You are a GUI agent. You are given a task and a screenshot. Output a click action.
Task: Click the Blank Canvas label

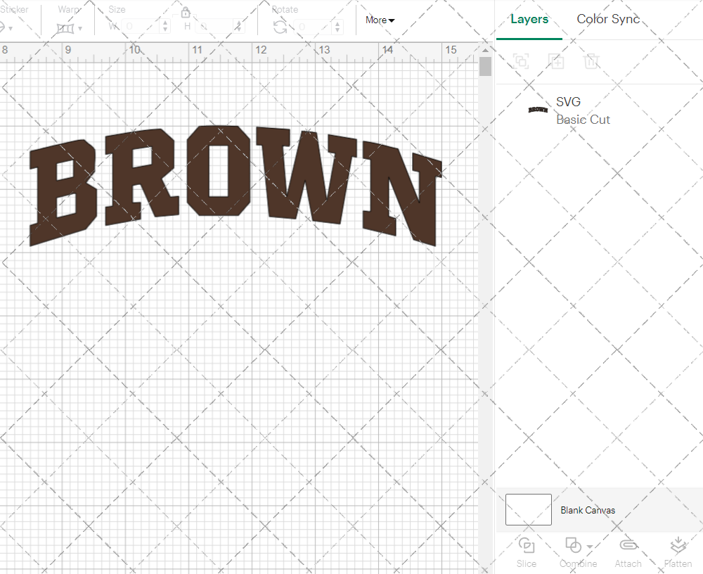tap(588, 510)
